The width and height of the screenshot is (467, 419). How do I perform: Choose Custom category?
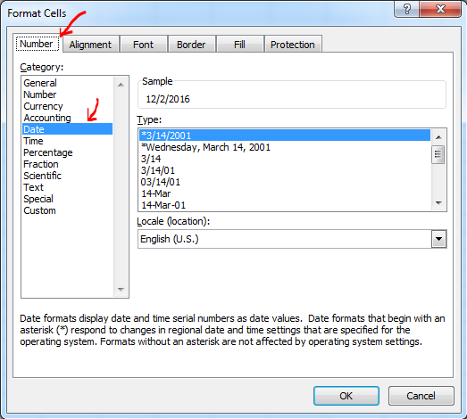[x=68, y=210]
